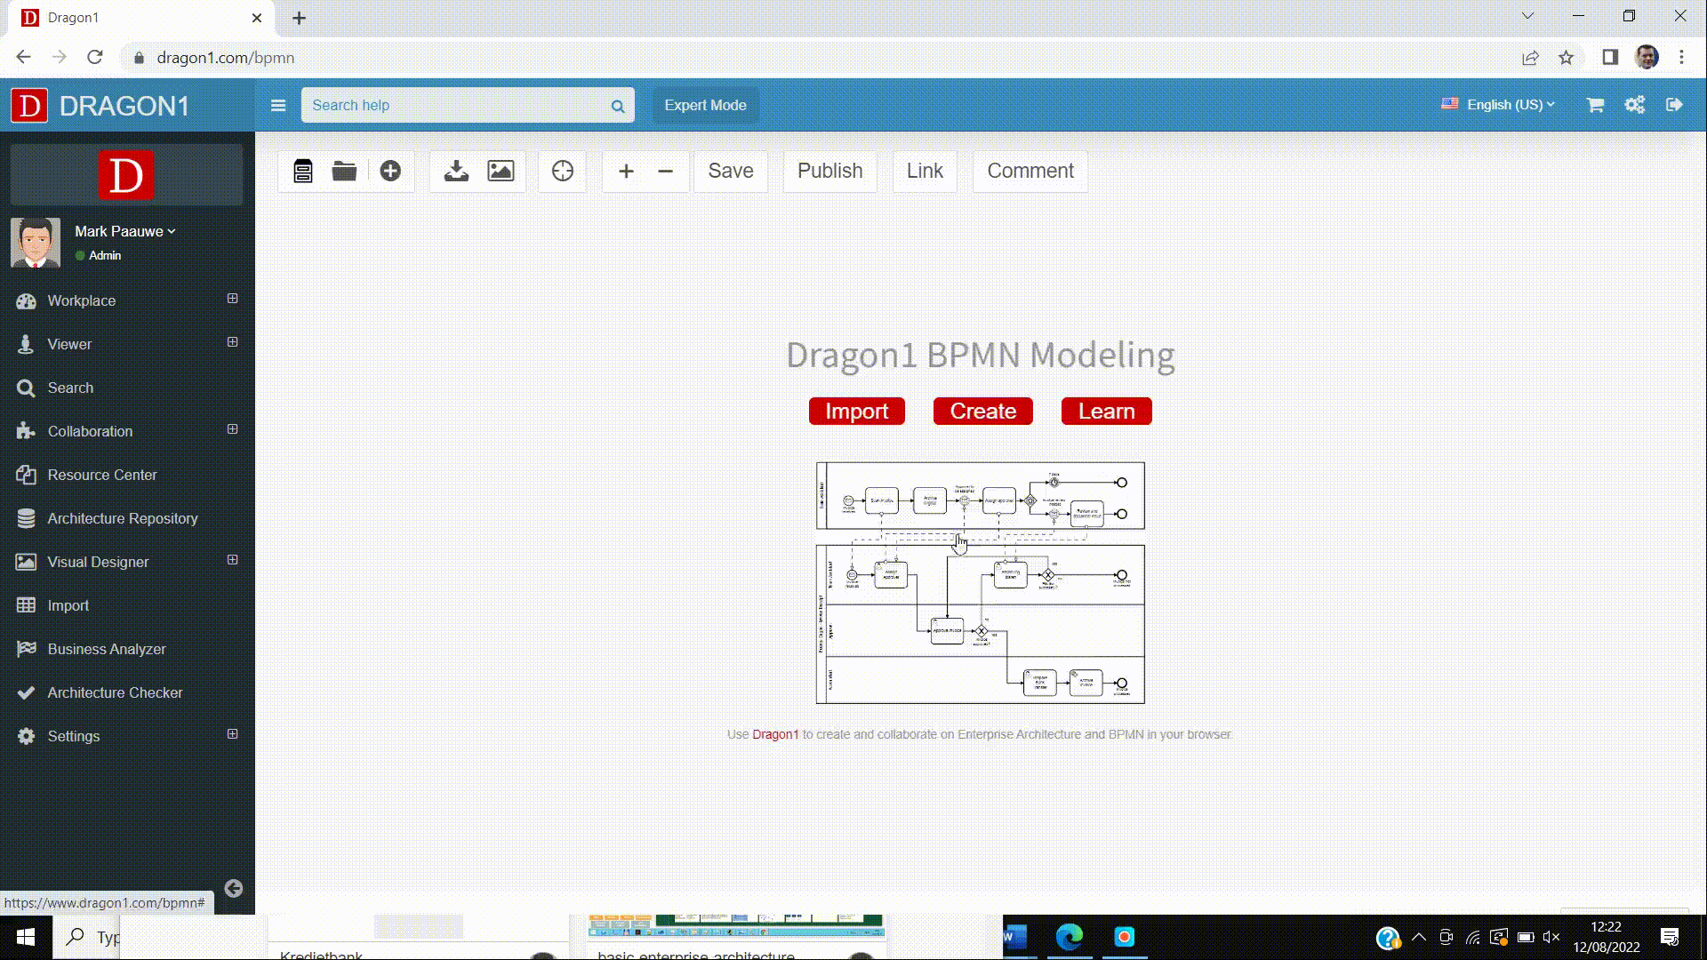Open the Chrome three-dot menu
The width and height of the screenshot is (1707, 960).
pos(1681,58)
